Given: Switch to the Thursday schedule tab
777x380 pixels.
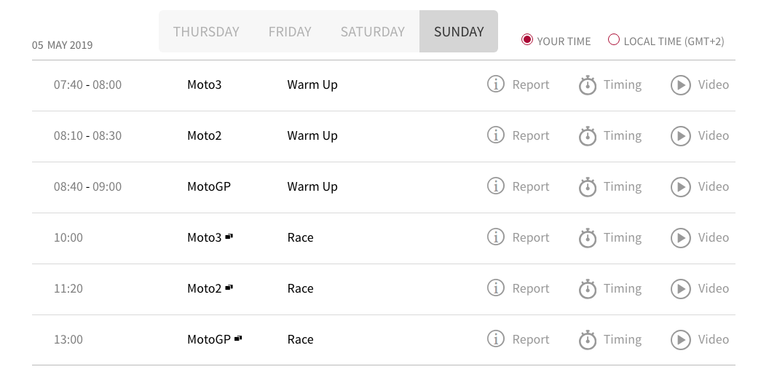Looking at the screenshot, I should click(x=206, y=32).
